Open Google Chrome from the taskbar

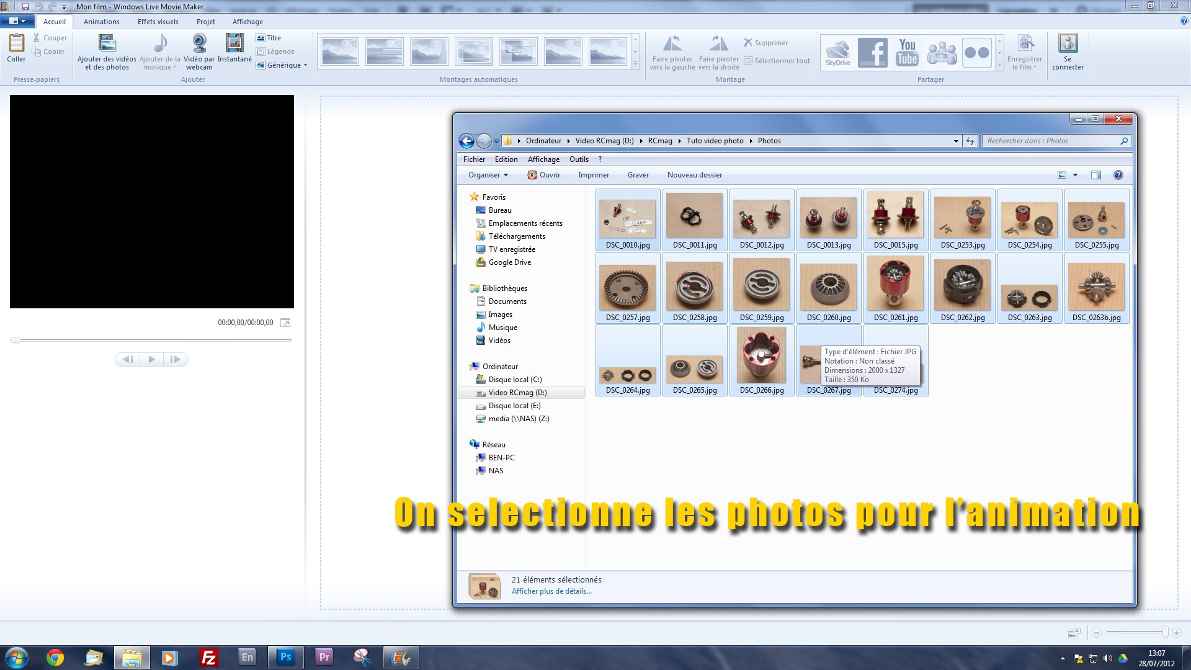pyautogui.click(x=55, y=658)
